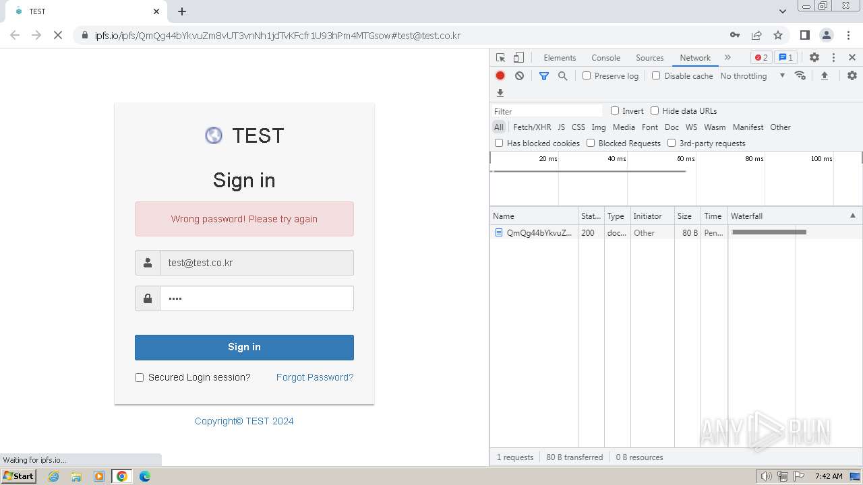
Task: Expand more DevTools tabs chevron
Action: tap(727, 58)
